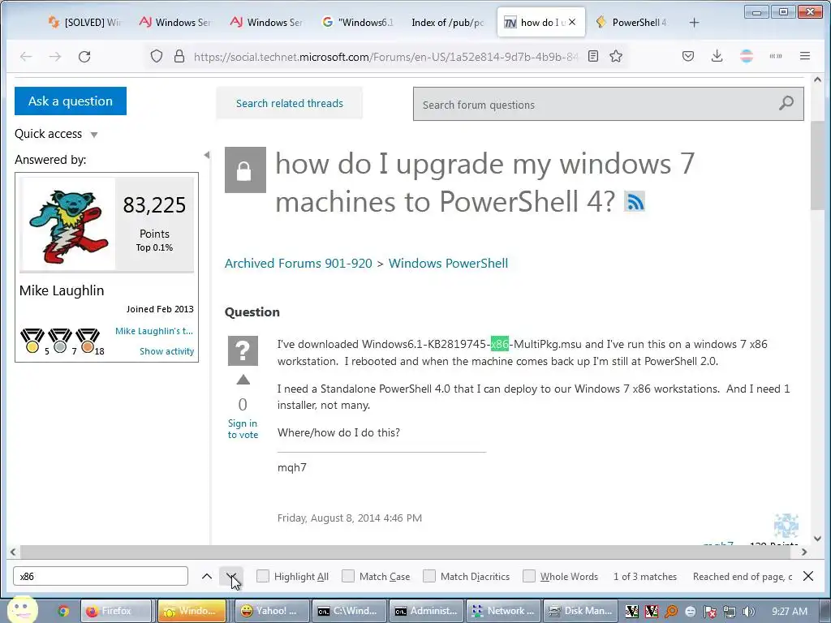Click the volume speaker tray icon
The image size is (831, 623).
tap(749, 612)
